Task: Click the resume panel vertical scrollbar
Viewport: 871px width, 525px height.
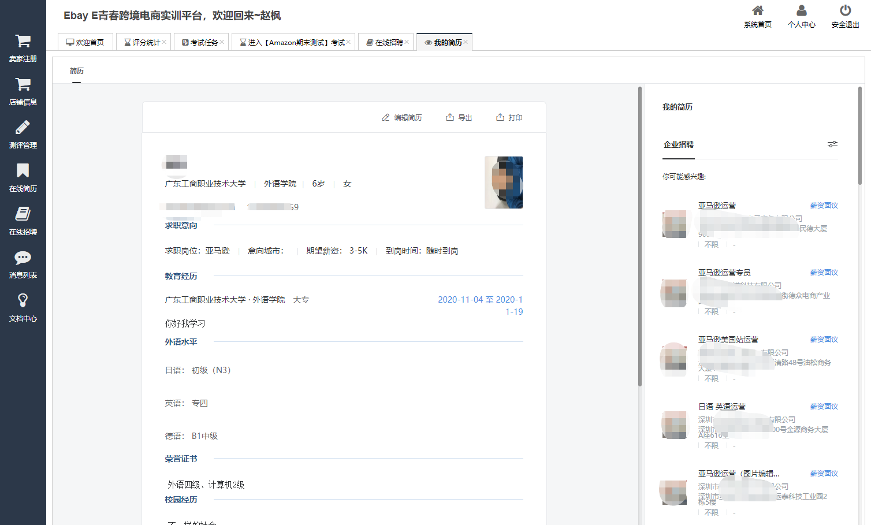Action: pyautogui.click(x=640, y=236)
